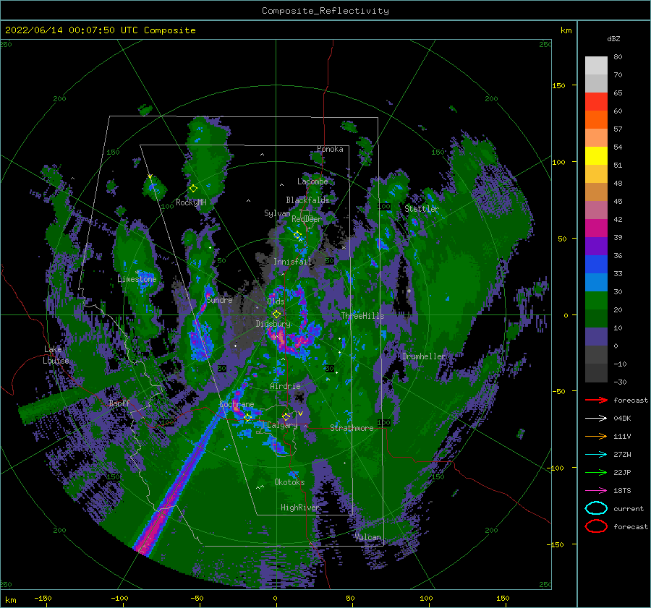Click the Drumheller city label
The height and width of the screenshot is (608, 651).
click(x=424, y=356)
